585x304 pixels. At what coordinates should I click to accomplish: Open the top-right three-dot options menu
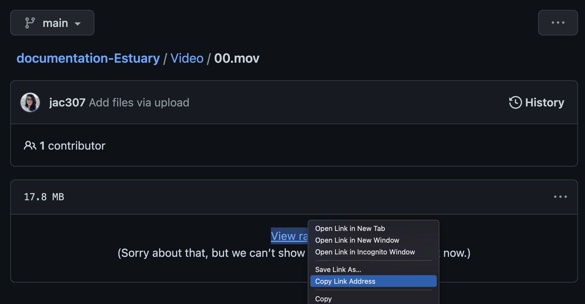coord(558,23)
